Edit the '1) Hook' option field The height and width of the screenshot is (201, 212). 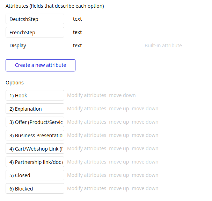point(35,96)
